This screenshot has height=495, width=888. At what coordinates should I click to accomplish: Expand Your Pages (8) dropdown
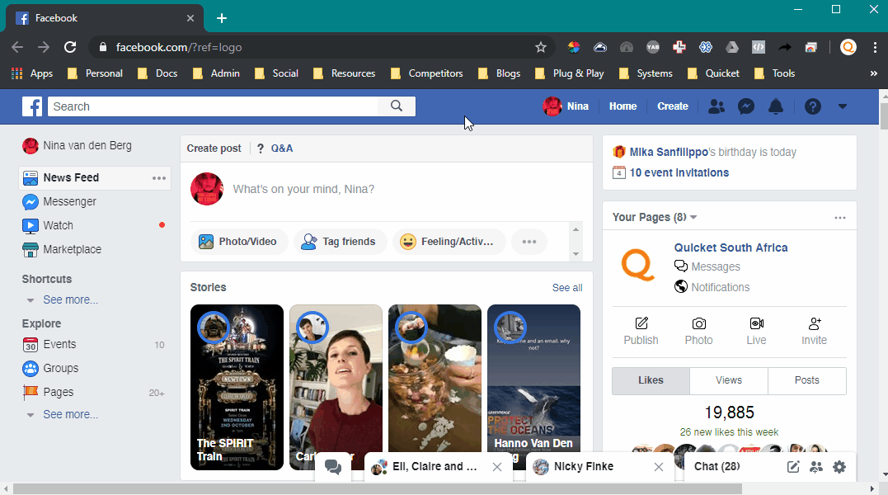[x=655, y=218]
